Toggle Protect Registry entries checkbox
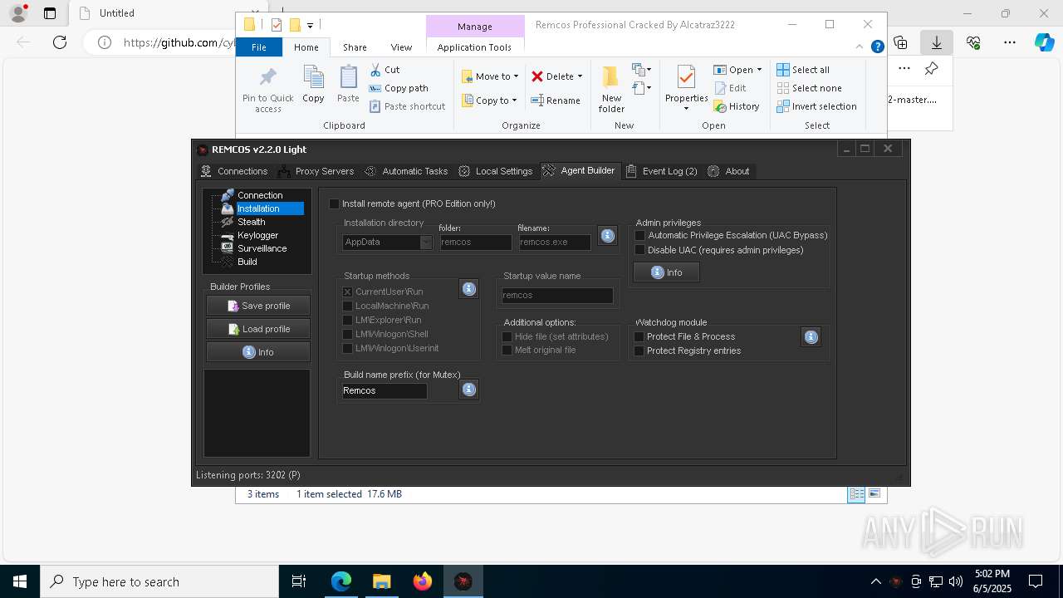The height and width of the screenshot is (598, 1063). pyautogui.click(x=639, y=350)
